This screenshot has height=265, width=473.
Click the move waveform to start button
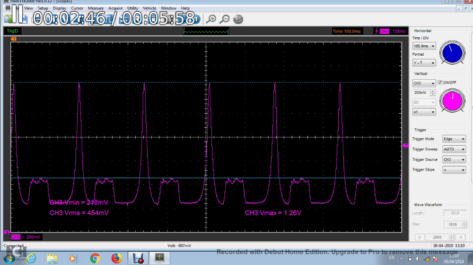pyautogui.click(x=419, y=237)
